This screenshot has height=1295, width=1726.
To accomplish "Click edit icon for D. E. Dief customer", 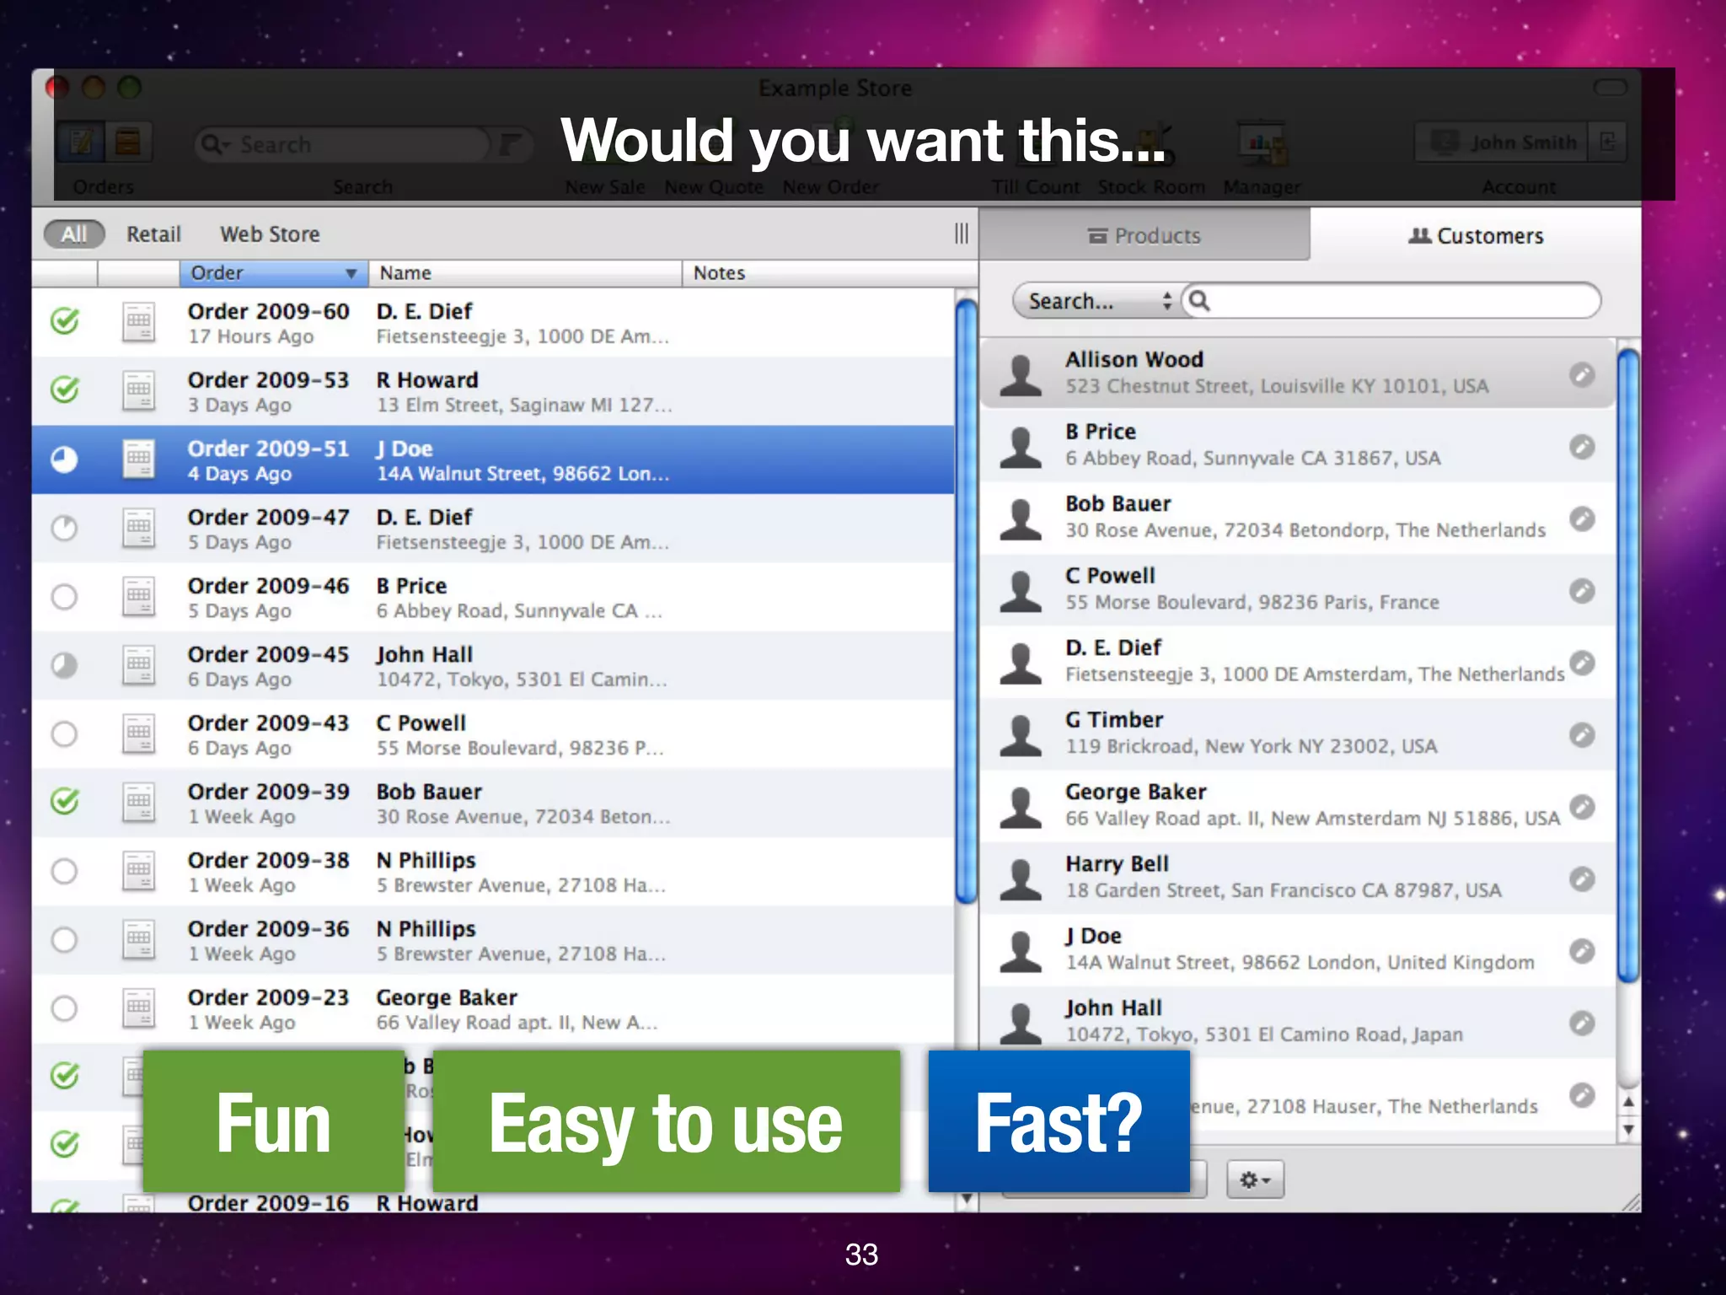I will tap(1582, 663).
